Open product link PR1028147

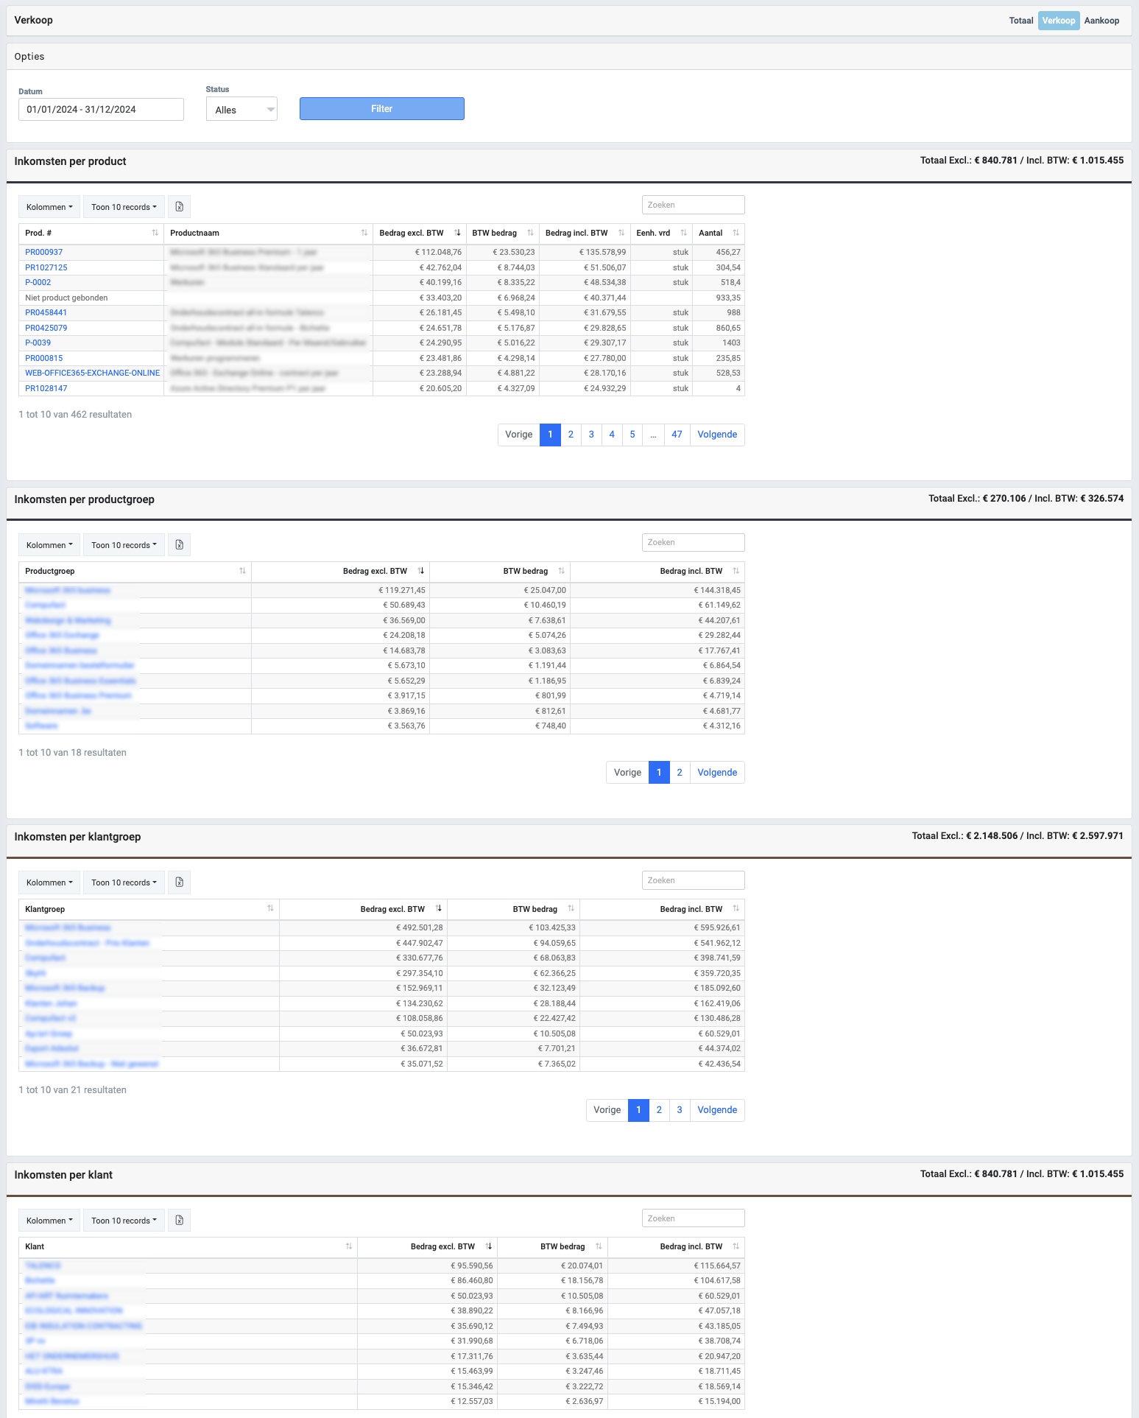tap(46, 388)
